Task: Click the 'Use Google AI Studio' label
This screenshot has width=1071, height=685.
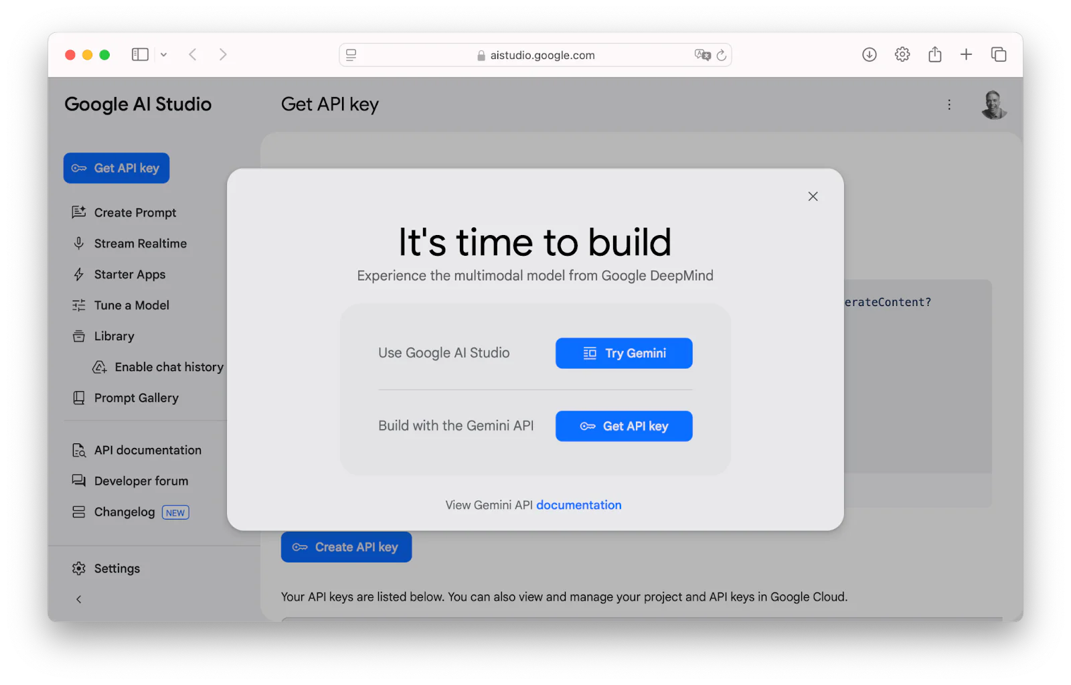Action: pos(444,353)
